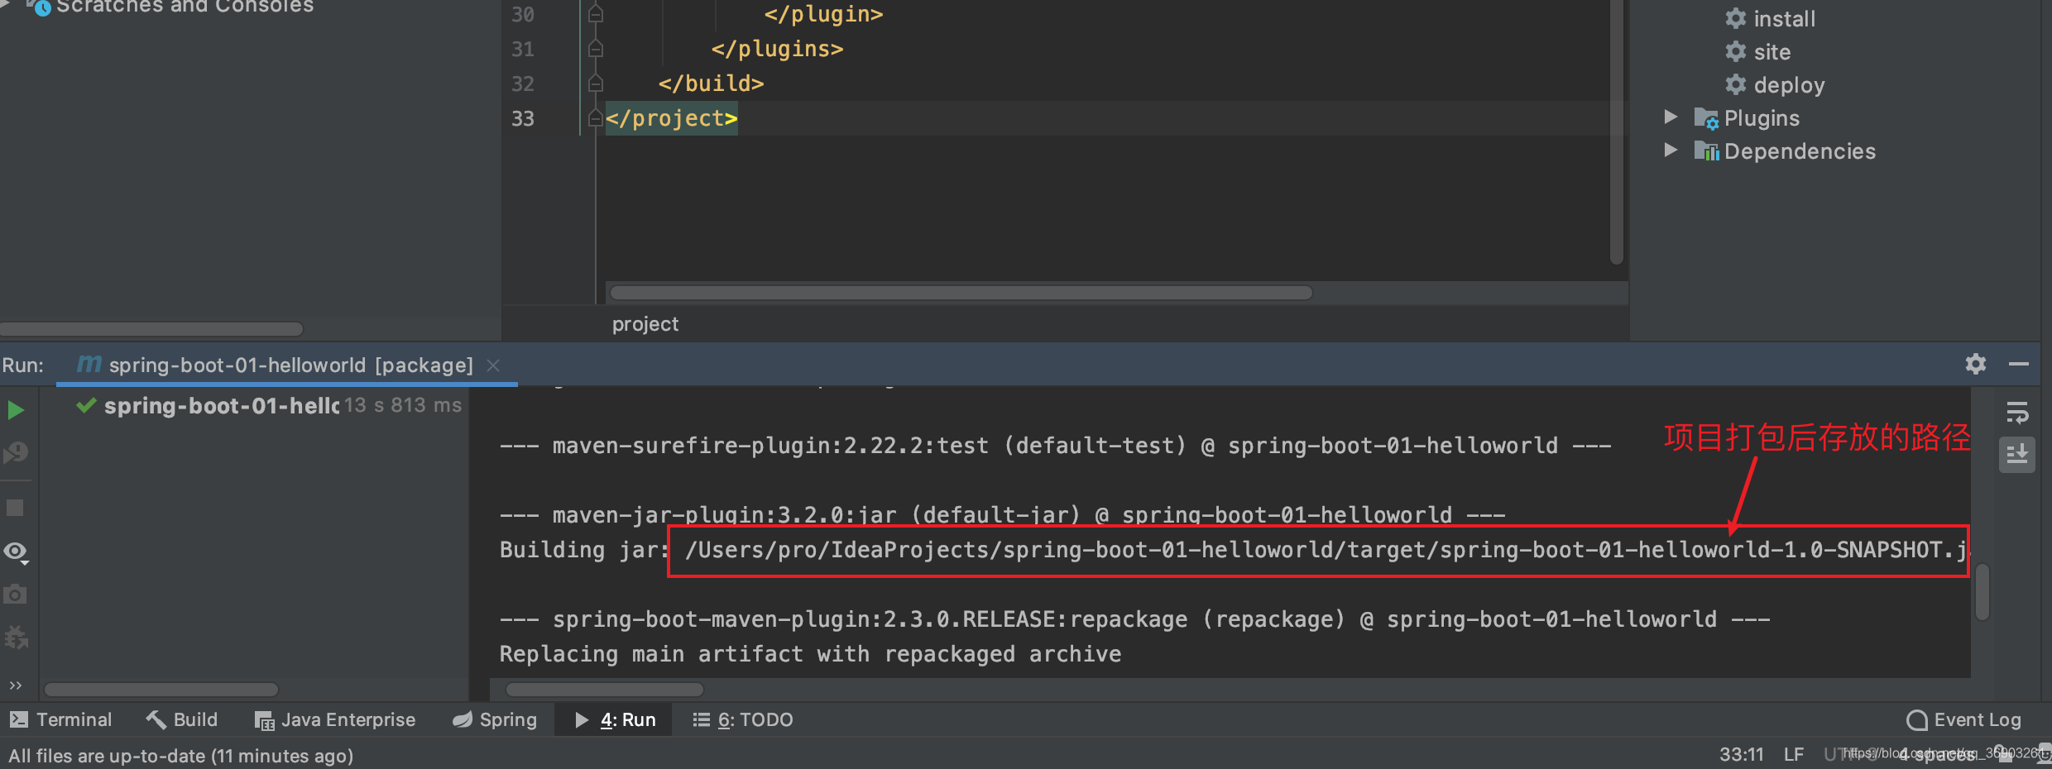Screen dimensions: 2052x769
Task: Switch to the 4: Run tool window
Action: tap(615, 719)
